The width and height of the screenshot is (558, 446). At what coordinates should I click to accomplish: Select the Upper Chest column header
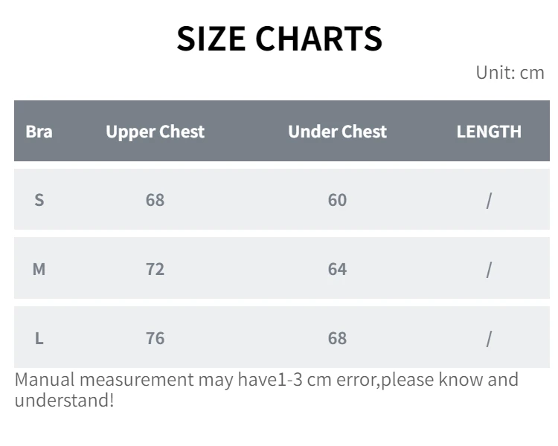coord(155,132)
